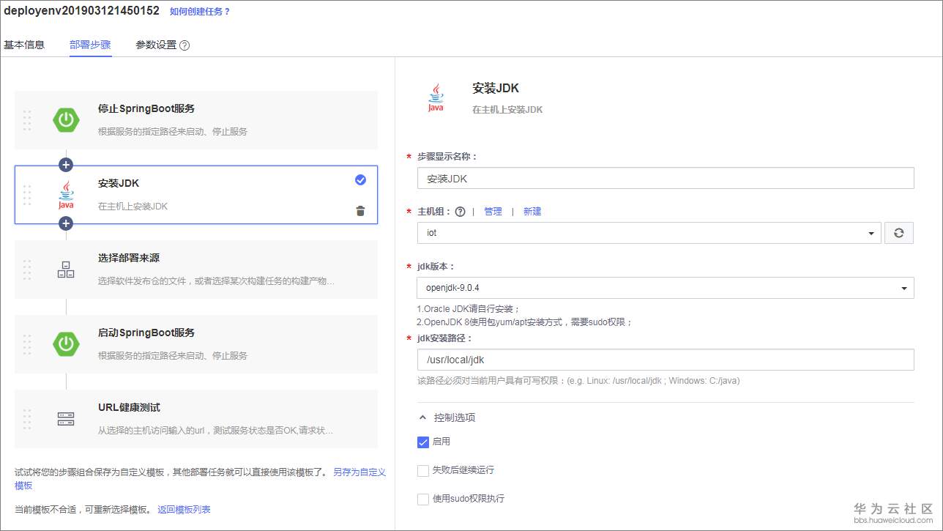
Task: Enable the 失败后继续运行 checkbox
Action: coord(422,470)
